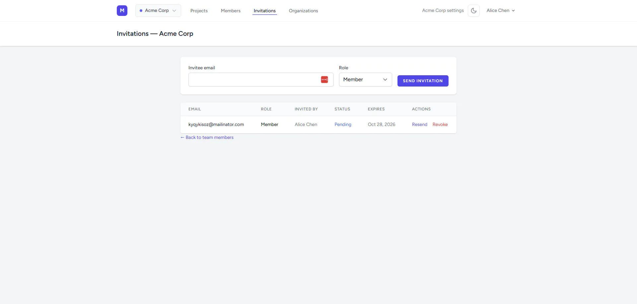Screen dimensions: 637x304
Task: Select the Invitations tab
Action: 265,11
